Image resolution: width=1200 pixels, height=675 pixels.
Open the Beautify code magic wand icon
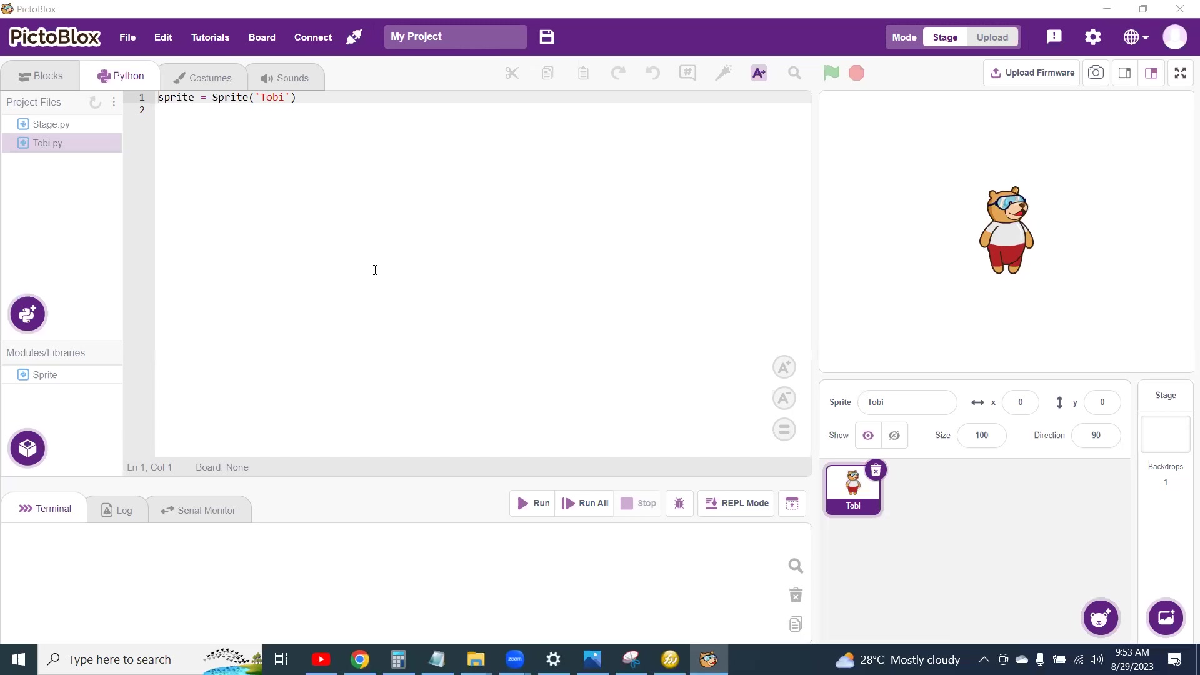click(x=723, y=72)
